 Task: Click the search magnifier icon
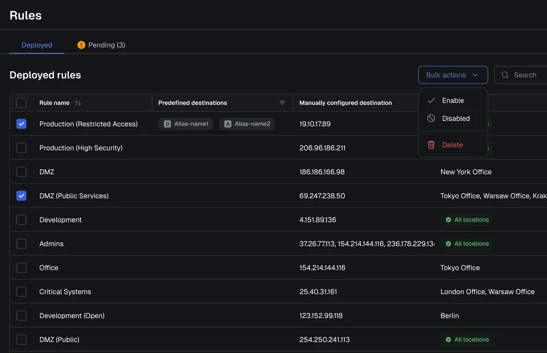[505, 75]
